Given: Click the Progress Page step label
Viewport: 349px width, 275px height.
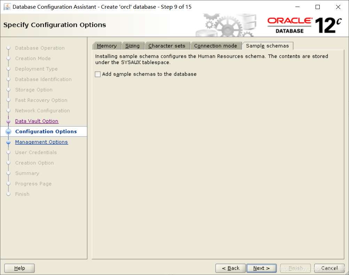Looking at the screenshot, I should [33, 184].
